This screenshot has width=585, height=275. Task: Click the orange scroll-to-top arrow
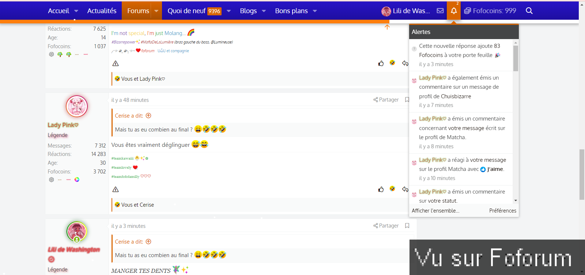point(387,27)
